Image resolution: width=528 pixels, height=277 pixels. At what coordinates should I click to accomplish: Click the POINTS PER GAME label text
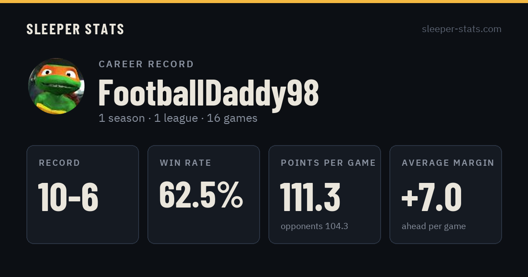(x=328, y=163)
